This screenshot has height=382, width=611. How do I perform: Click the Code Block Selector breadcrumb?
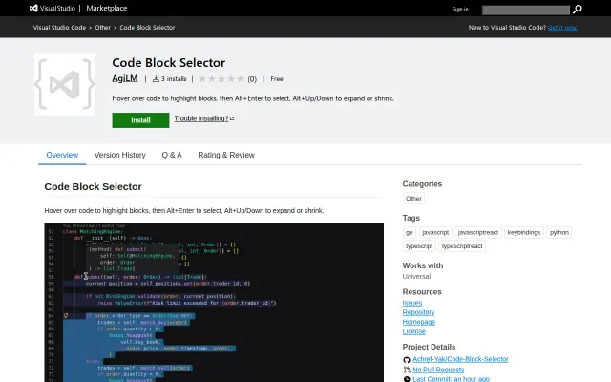point(147,28)
